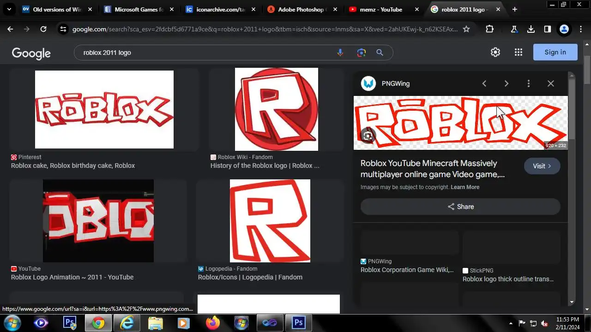Open the large Roblox logo preview image
This screenshot has height=332, width=591.
pos(461,123)
